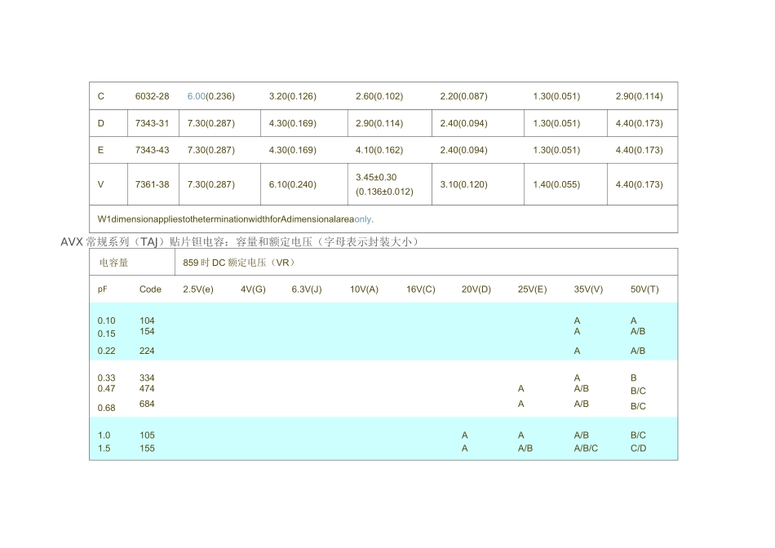The width and height of the screenshot is (775, 548).
Task: Click A/B under 25V(E) in 1.5 row
Action: pyautogui.click(x=525, y=449)
